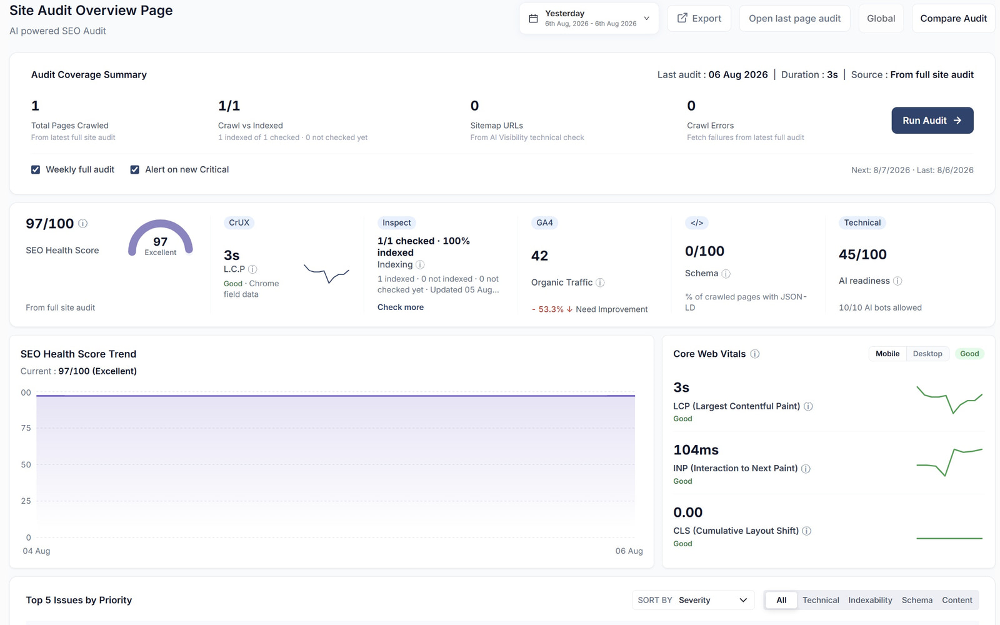This screenshot has height=625, width=1000.
Task: Click info icon next to Indexing
Action: pyautogui.click(x=420, y=265)
